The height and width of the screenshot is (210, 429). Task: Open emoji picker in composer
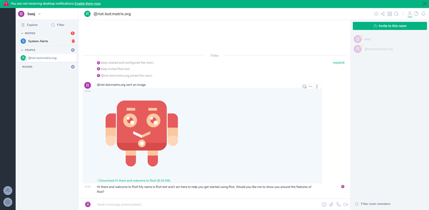pos(324,204)
